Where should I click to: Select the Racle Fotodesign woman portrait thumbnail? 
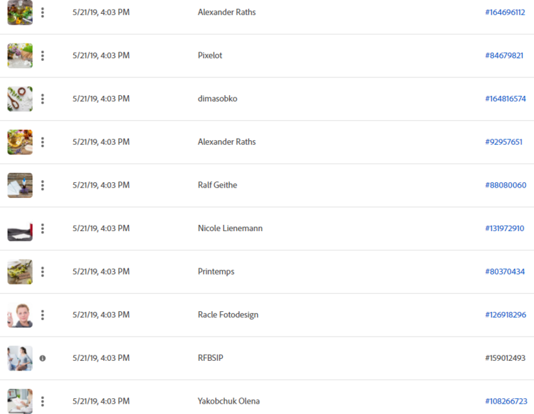(20, 315)
